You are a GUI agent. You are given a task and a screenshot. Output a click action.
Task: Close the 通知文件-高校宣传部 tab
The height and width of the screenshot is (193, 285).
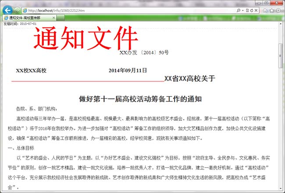[x=54, y=18]
